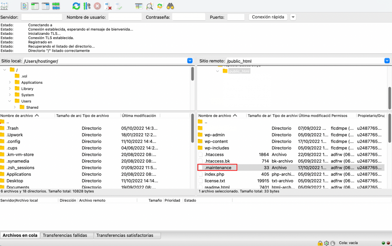Open remote file search binoculars icon
This screenshot has width=392, height=246.
170,6
